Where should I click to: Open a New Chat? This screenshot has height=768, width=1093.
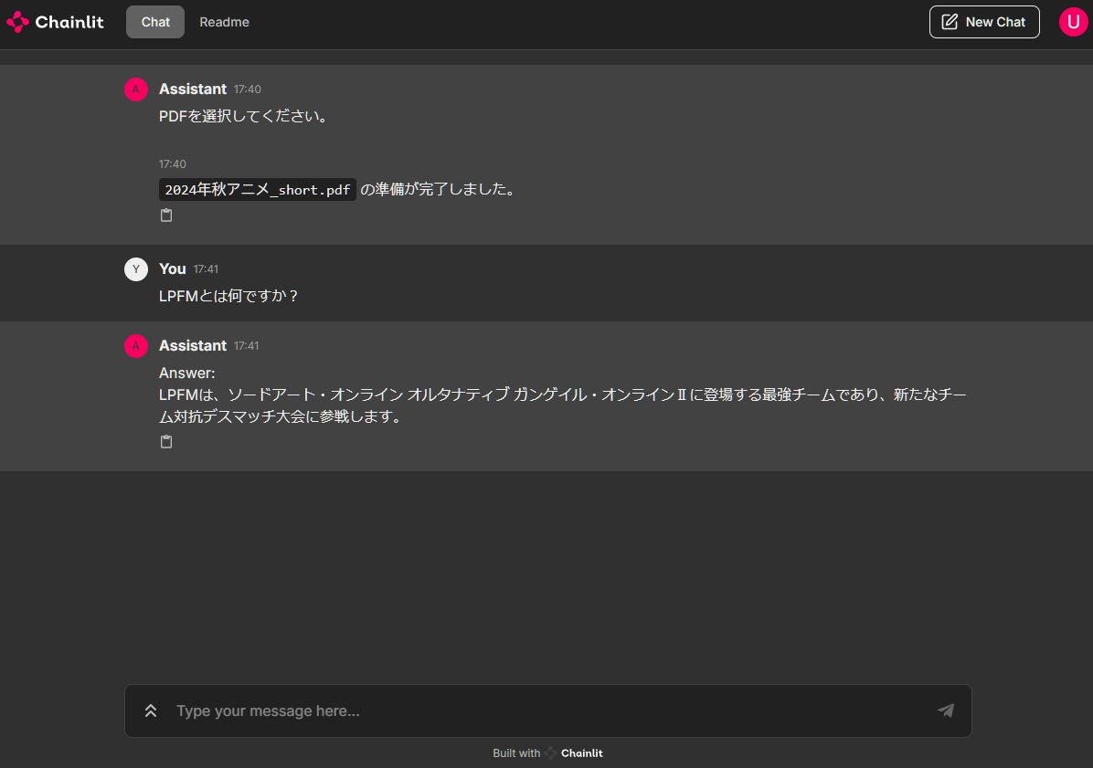point(984,21)
